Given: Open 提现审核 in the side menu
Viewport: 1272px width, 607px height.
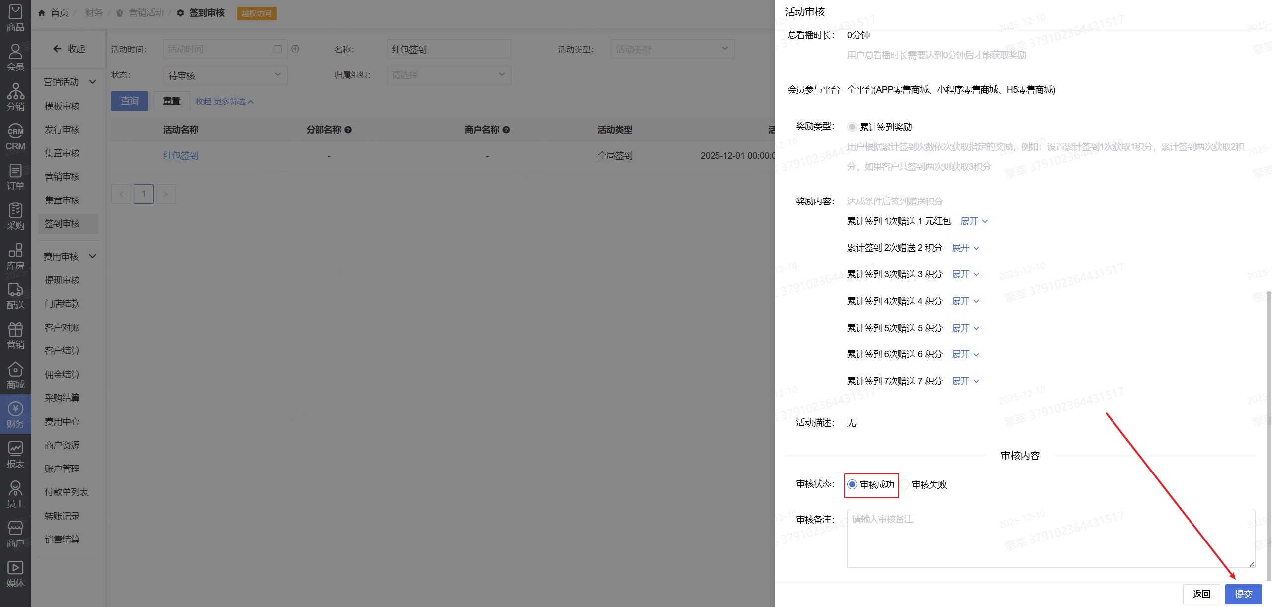Looking at the screenshot, I should click(62, 280).
